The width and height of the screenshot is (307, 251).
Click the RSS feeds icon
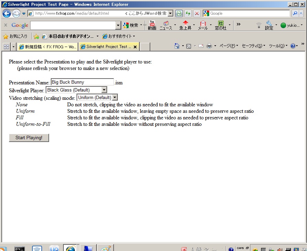click(x=189, y=46)
